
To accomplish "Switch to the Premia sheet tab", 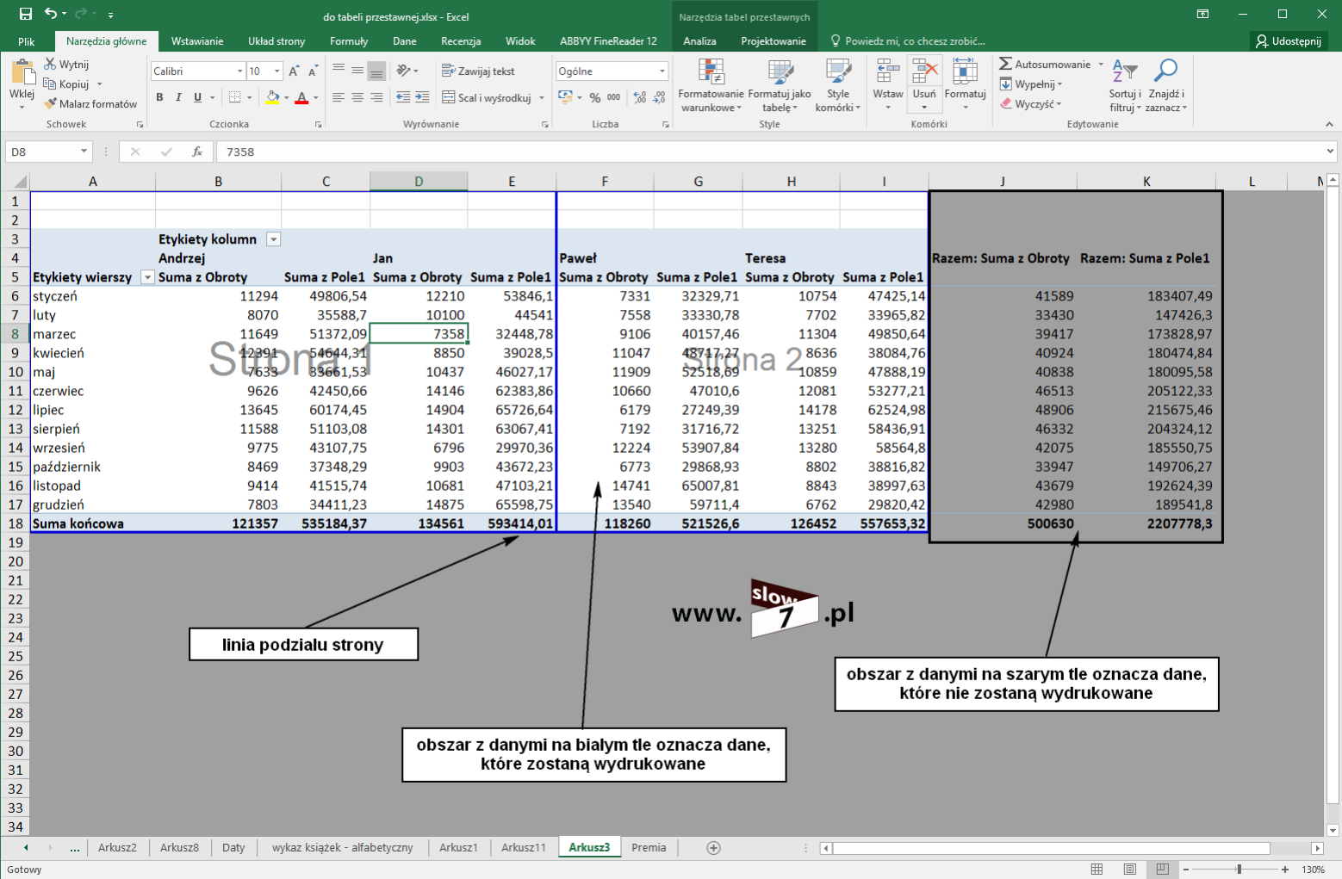I will [649, 847].
